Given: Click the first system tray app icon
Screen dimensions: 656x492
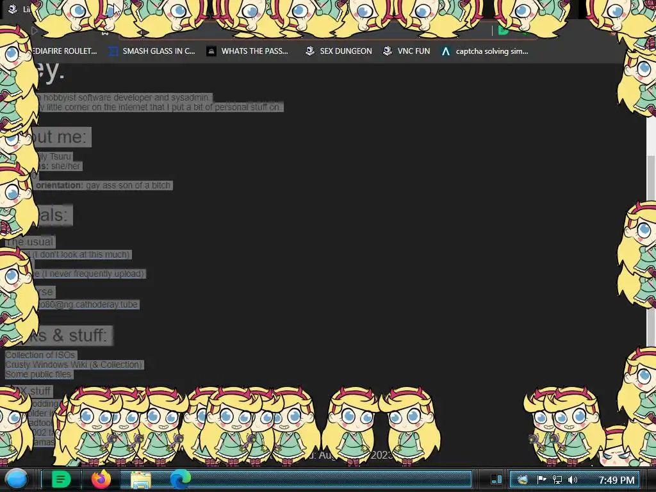Looking at the screenshot, I should 522,479.
